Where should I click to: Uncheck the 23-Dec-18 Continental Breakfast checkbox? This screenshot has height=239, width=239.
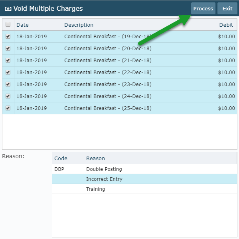[8, 84]
